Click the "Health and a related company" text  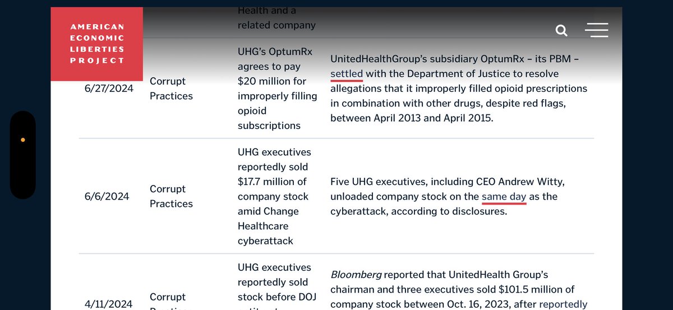click(276, 18)
